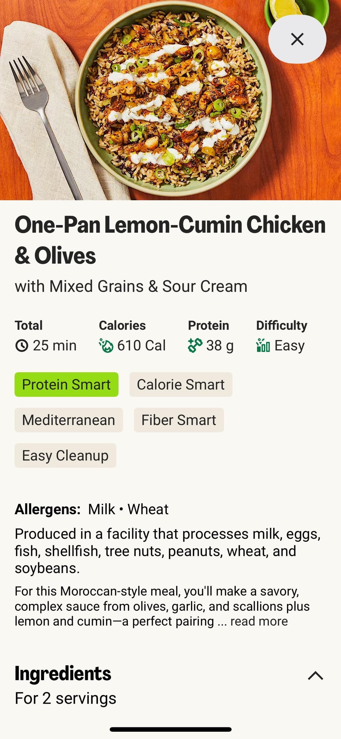
Task: Expand description with read more
Action: 259,621
